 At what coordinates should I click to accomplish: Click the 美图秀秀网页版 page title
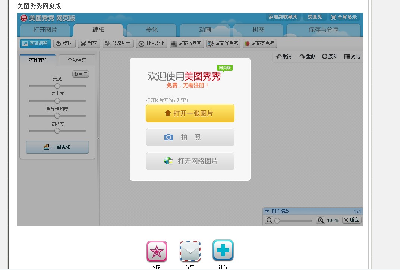click(39, 6)
